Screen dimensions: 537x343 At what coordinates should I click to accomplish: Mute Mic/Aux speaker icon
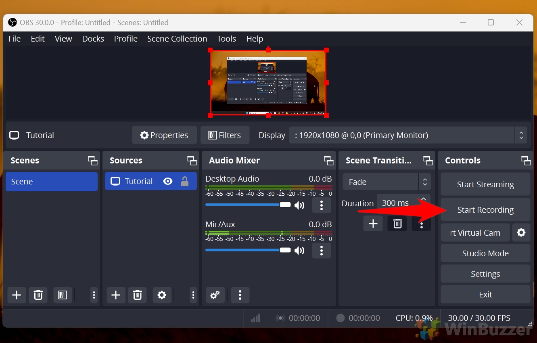pos(299,251)
